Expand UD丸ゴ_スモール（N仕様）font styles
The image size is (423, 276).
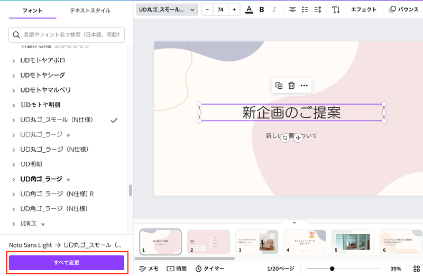point(14,121)
